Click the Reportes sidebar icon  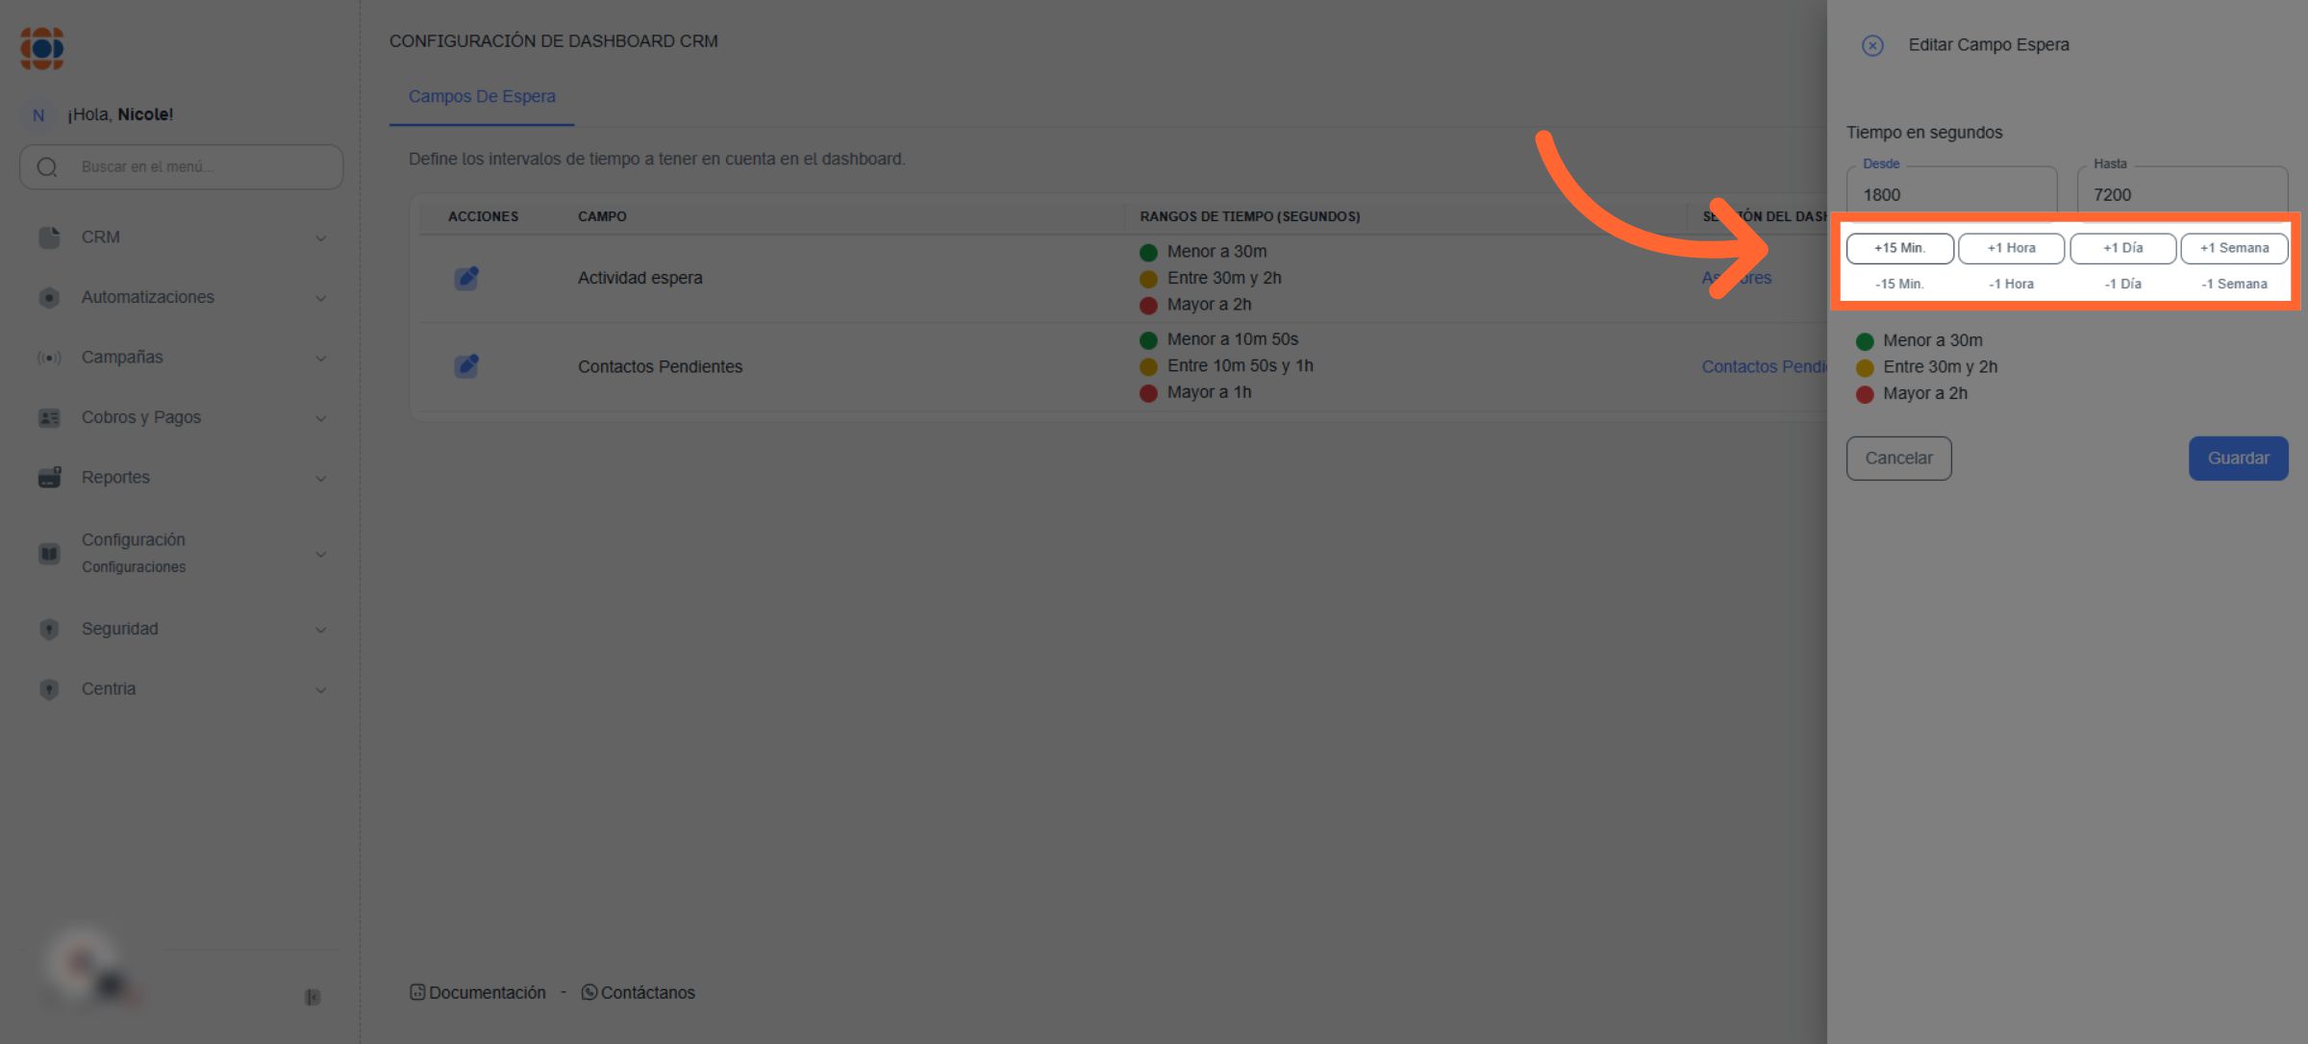click(x=49, y=478)
